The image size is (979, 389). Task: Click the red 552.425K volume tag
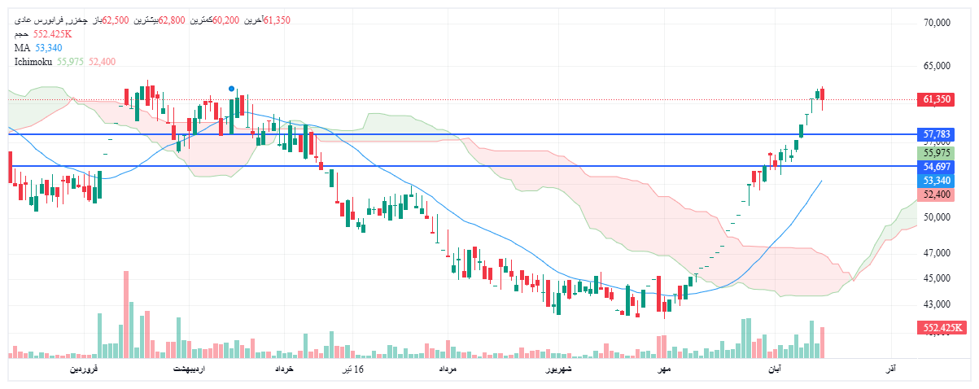[941, 328]
